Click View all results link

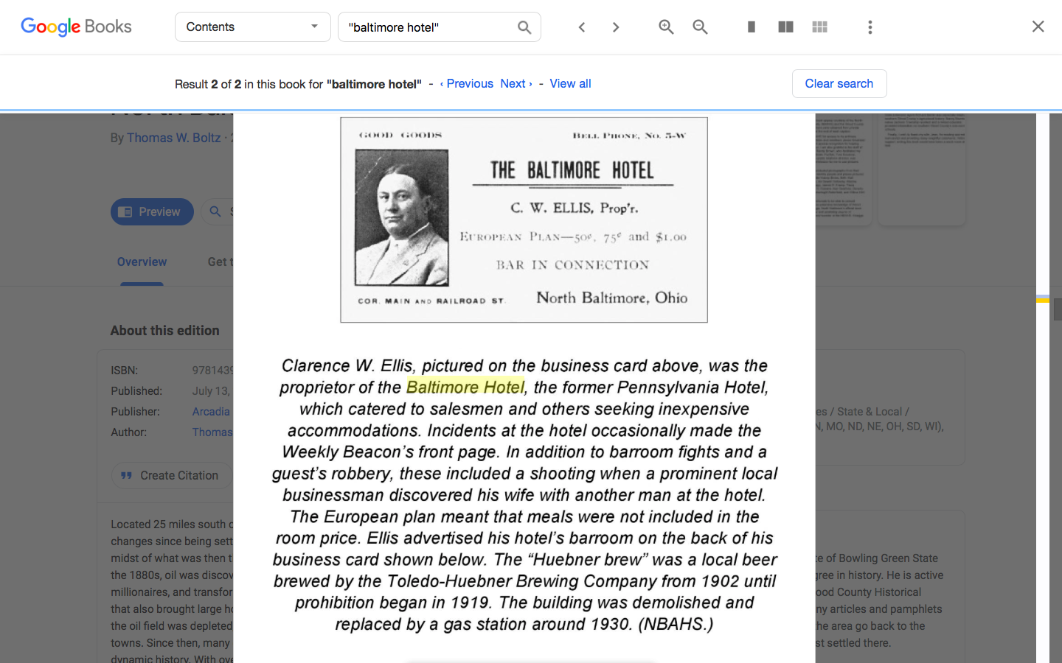[x=570, y=83]
